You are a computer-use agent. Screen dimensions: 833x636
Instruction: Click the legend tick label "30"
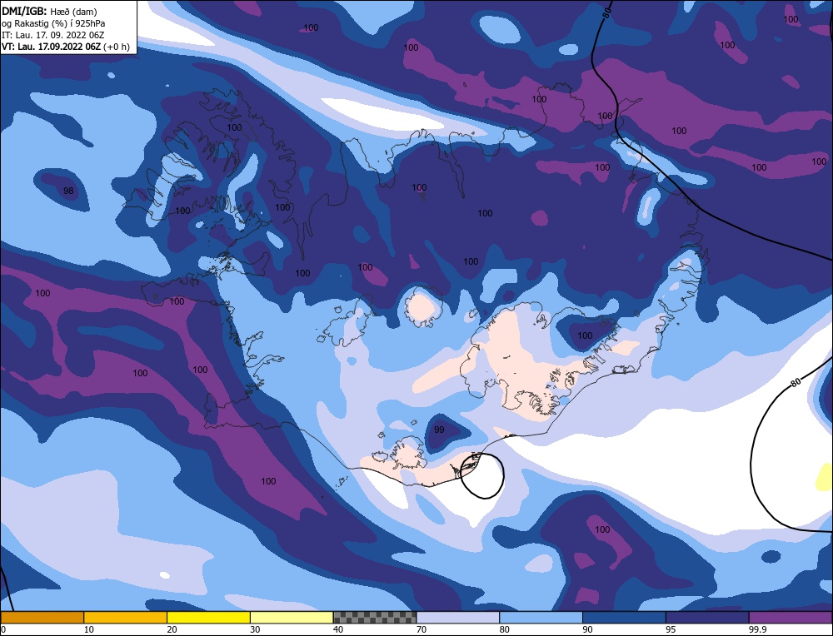coord(255,629)
